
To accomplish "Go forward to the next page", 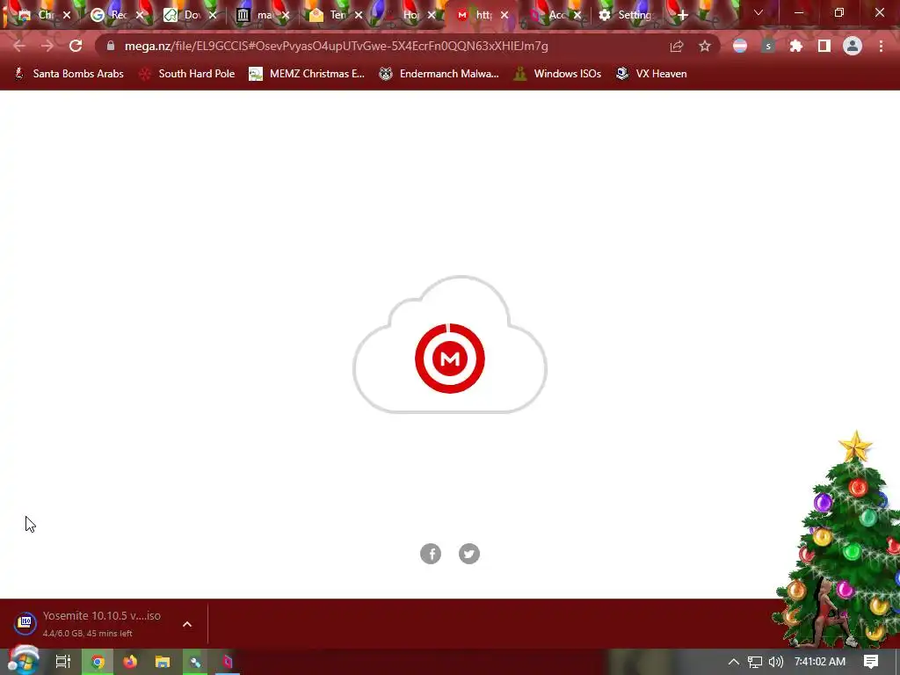I will click(47, 46).
